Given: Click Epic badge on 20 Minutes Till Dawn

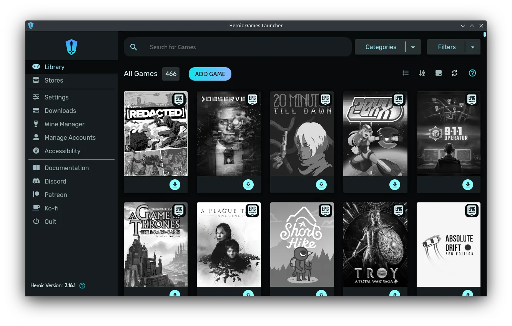Looking at the screenshot, I should tap(325, 99).
